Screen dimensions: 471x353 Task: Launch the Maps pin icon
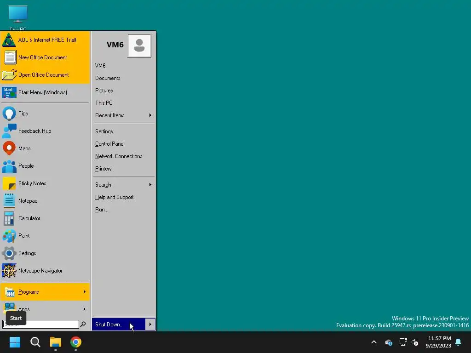point(9,148)
